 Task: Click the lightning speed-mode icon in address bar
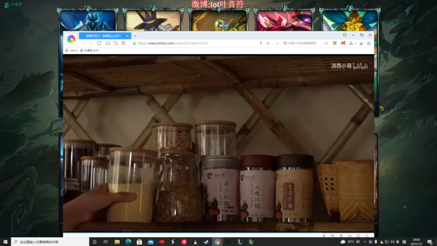click(261, 43)
